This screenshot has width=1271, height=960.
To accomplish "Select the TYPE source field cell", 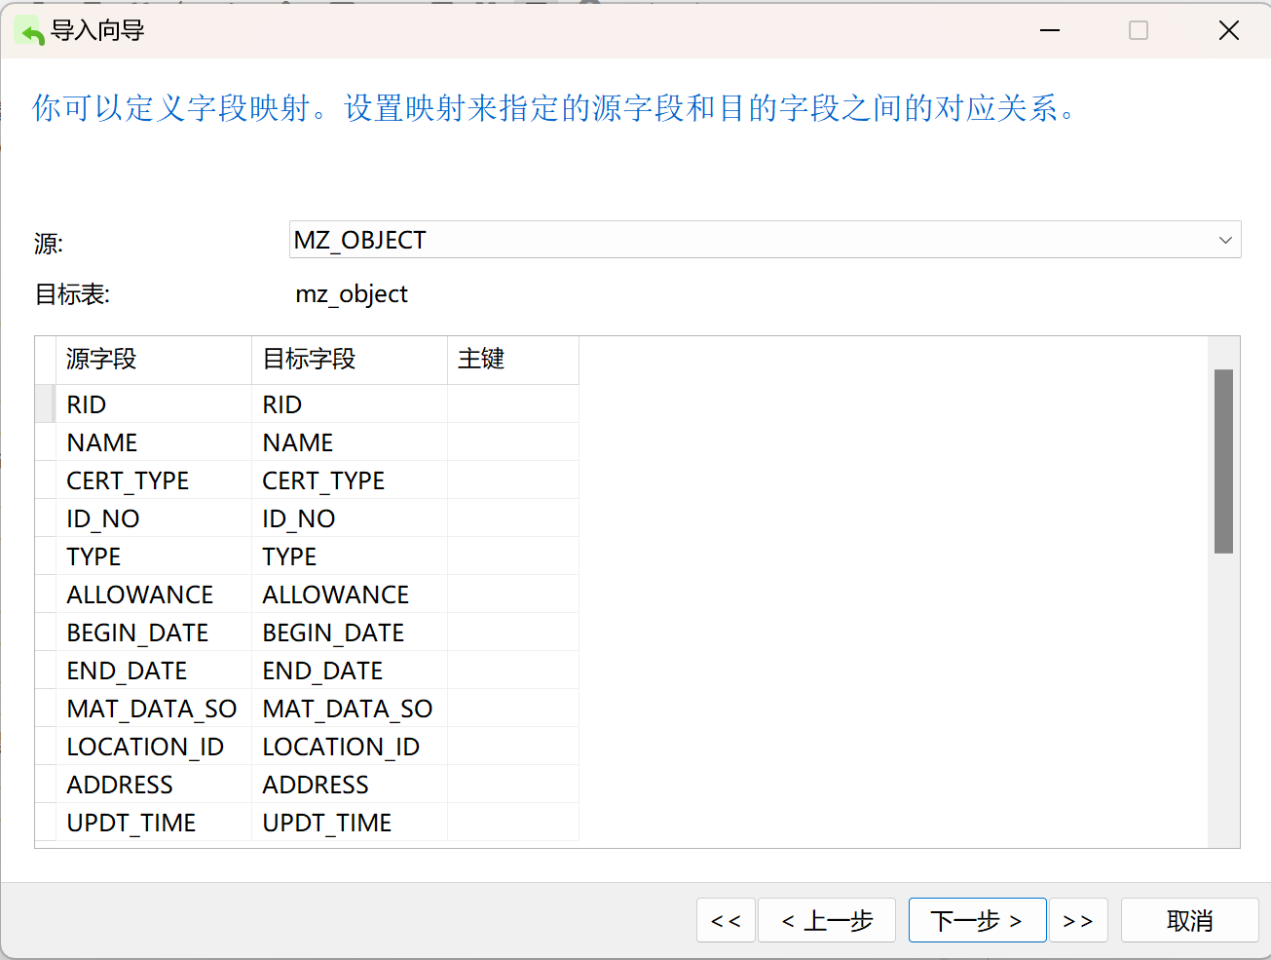I will [x=154, y=557].
